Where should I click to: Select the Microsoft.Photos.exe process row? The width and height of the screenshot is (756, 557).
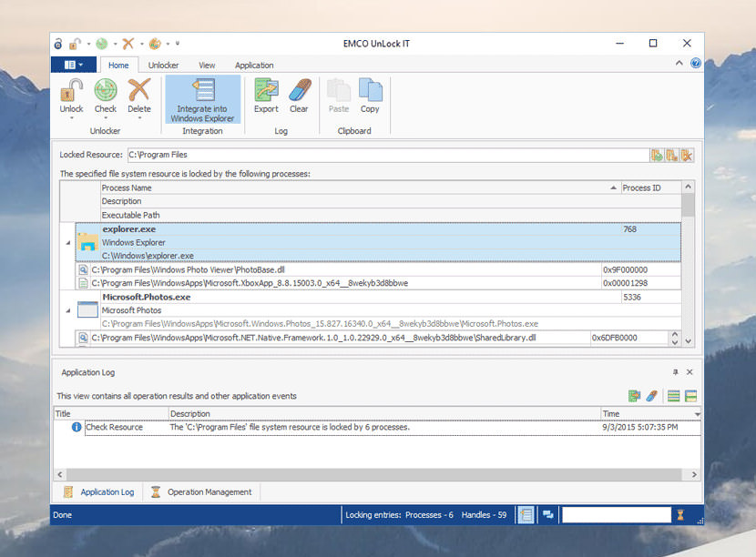pos(378,310)
